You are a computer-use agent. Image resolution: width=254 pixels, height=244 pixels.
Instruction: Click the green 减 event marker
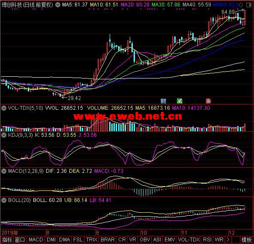(x=179, y=101)
